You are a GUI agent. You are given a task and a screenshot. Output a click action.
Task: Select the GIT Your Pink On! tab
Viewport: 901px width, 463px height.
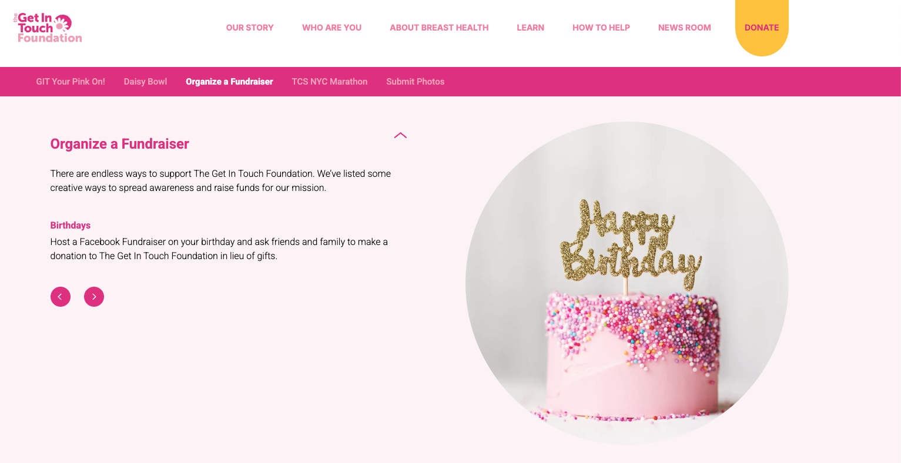click(x=71, y=82)
